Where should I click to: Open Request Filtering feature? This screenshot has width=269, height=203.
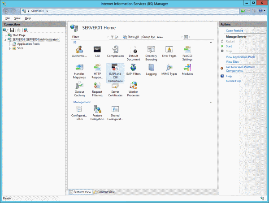pos(97,89)
